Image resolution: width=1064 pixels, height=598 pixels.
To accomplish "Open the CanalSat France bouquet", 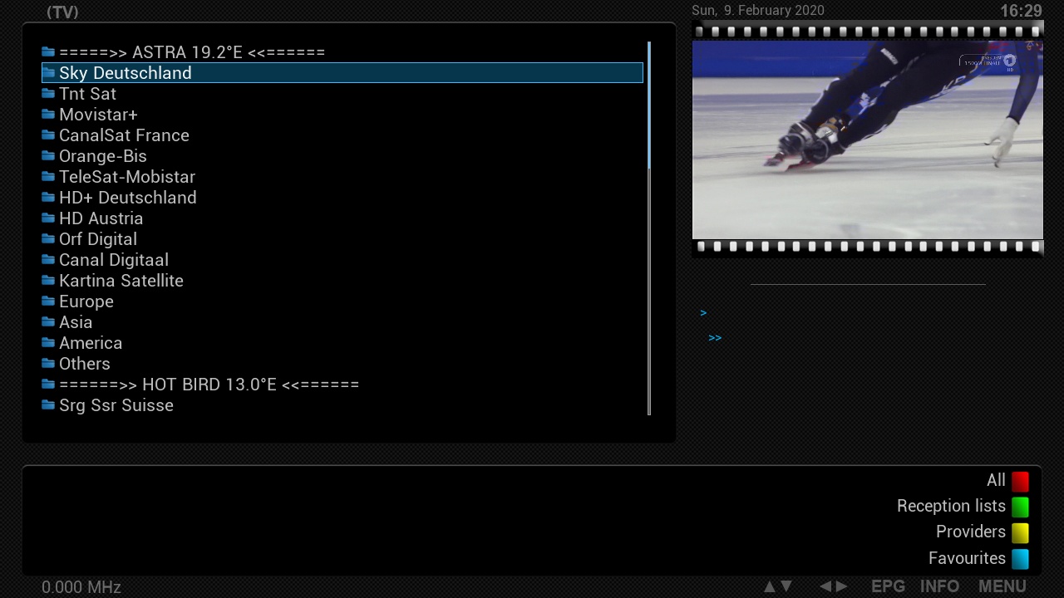I will click(x=124, y=135).
